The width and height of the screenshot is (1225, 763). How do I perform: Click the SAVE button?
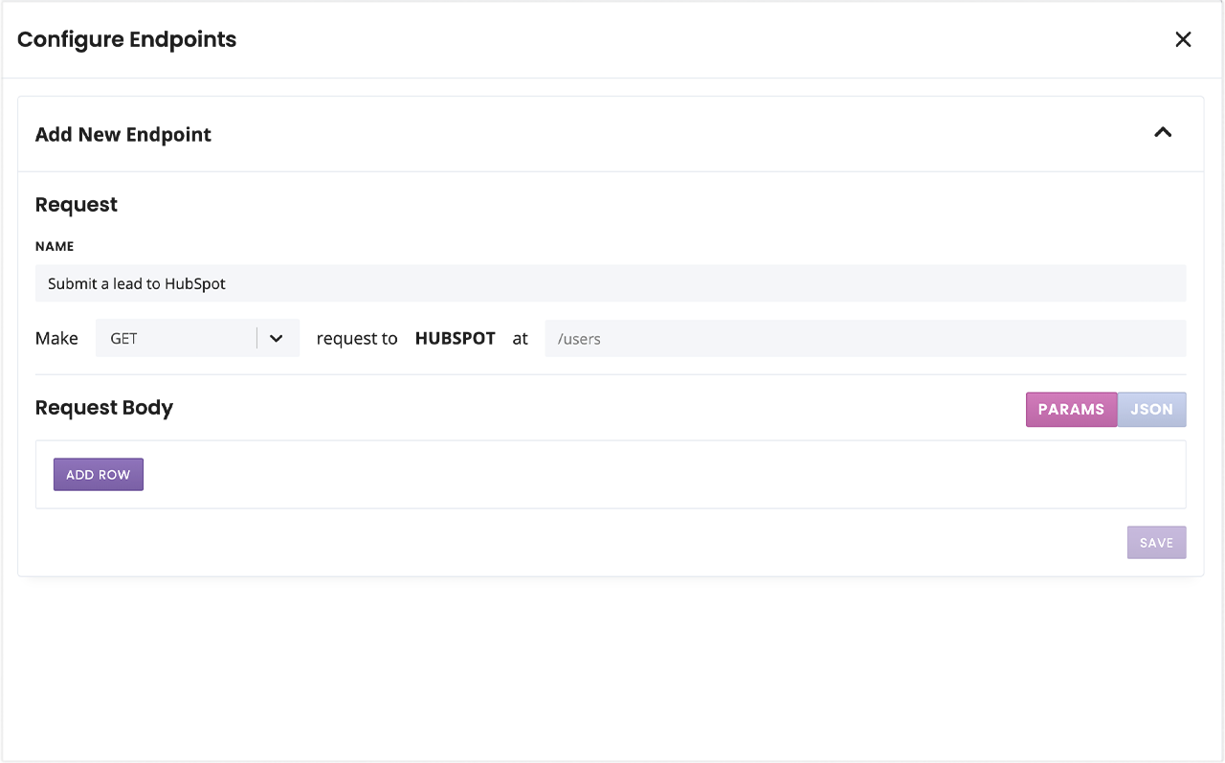pyautogui.click(x=1156, y=543)
